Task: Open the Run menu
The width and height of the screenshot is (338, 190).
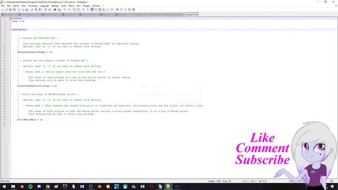Action: pos(79,6)
